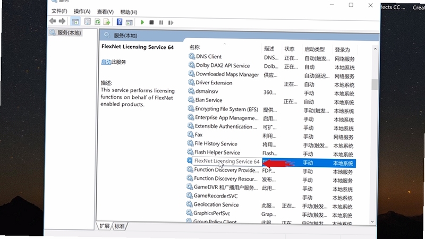The height and width of the screenshot is (239, 425).
Task: Click the GameRecorderSVC gear icon
Action: 190,195
